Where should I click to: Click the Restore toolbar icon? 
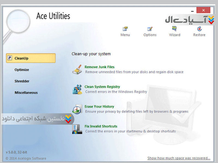(199, 29)
